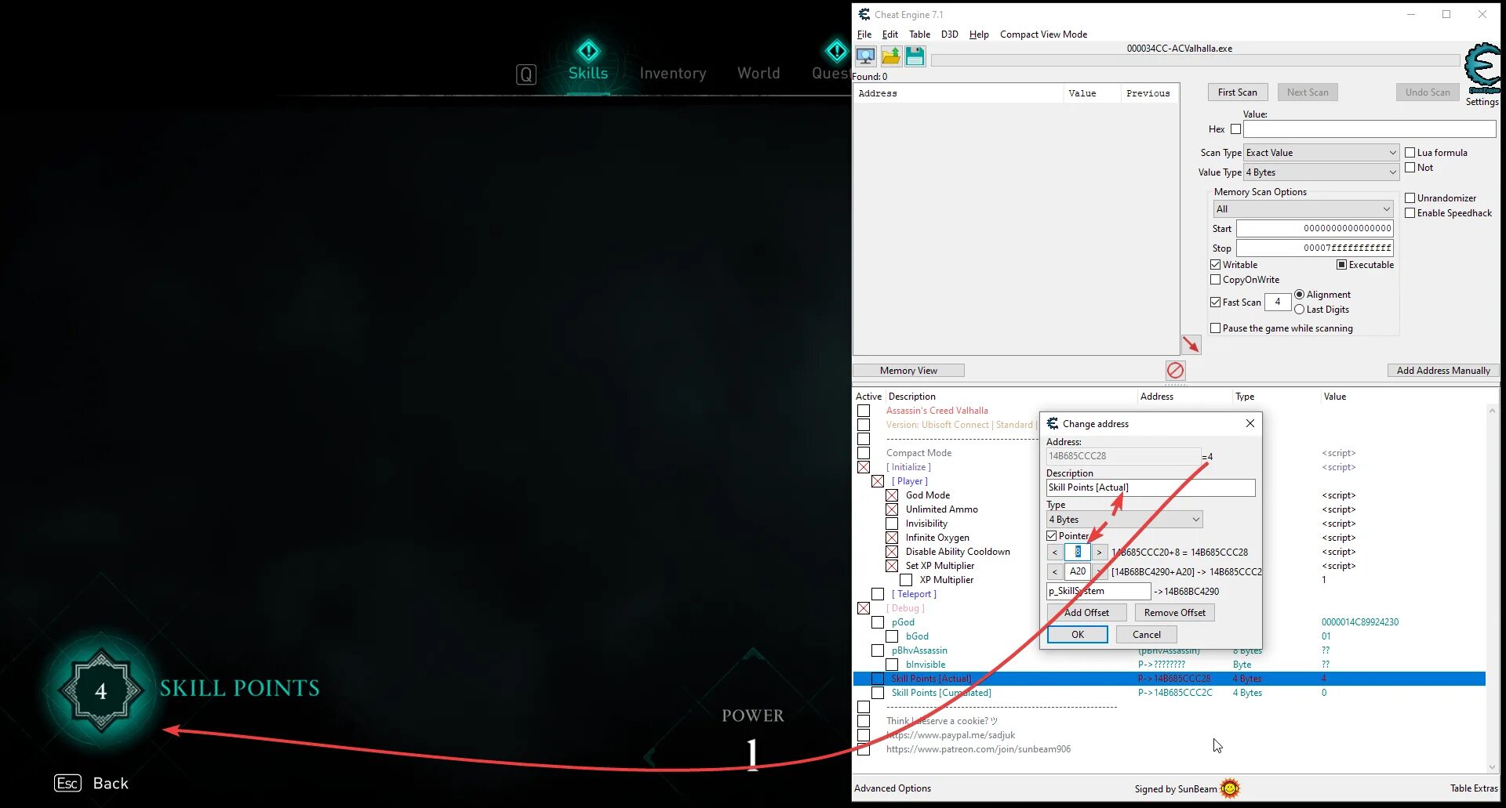Image resolution: width=1506 pixels, height=808 pixels.
Task: Open the Help menu
Action: [979, 34]
